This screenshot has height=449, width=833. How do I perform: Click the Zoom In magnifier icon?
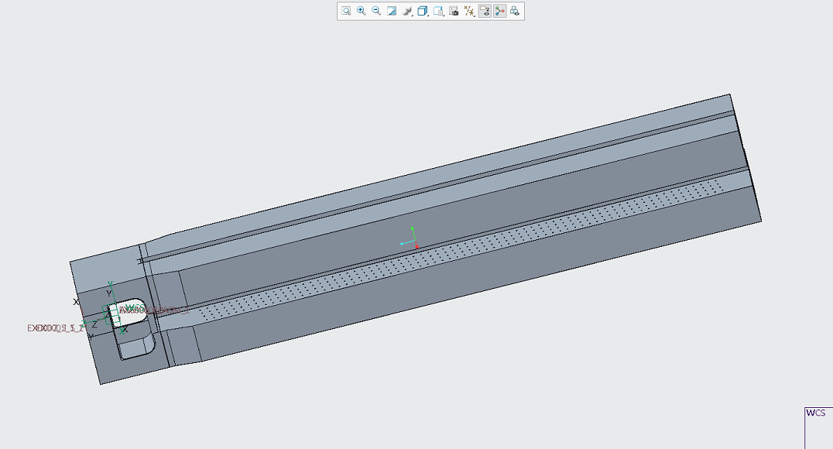[361, 11]
